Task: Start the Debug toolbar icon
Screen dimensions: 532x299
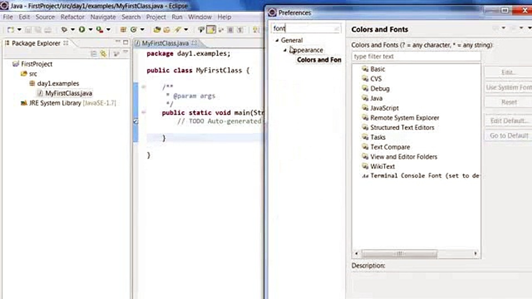Action: 65,29
